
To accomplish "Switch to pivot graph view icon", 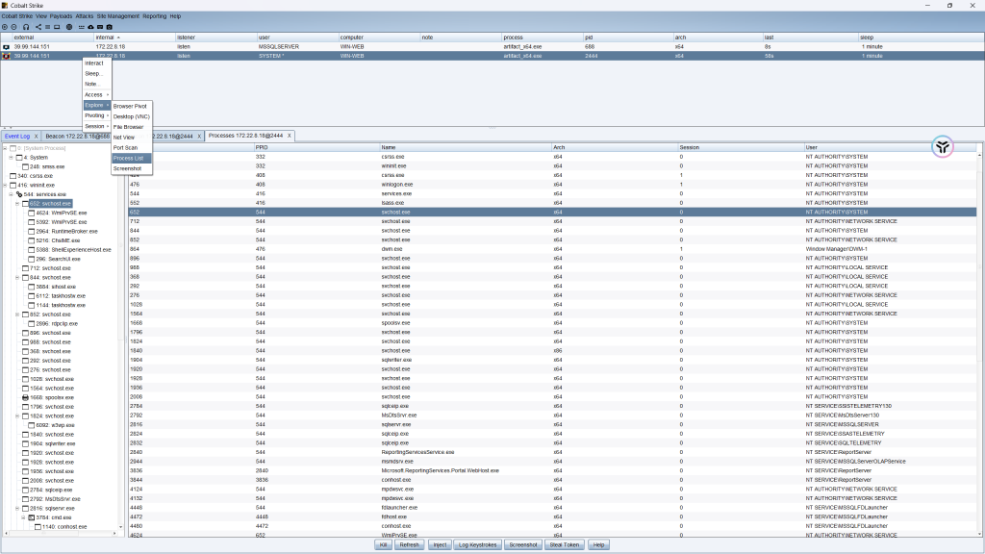I will point(38,27).
